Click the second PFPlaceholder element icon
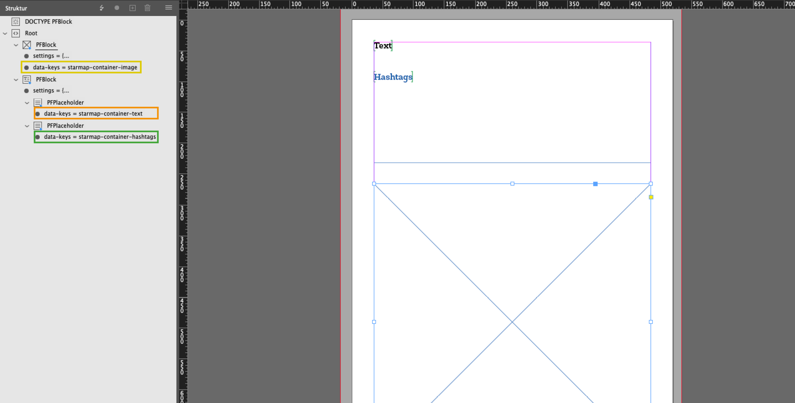 (38, 126)
